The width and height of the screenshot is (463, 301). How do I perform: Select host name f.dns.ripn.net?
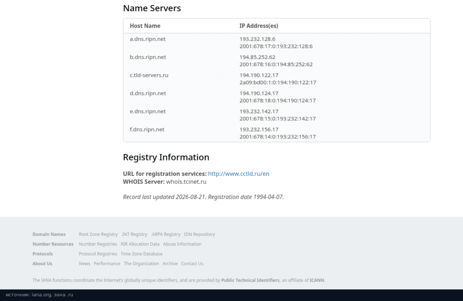coord(147,129)
